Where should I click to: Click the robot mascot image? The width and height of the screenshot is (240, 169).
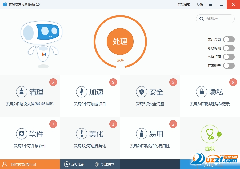click(x=42, y=45)
